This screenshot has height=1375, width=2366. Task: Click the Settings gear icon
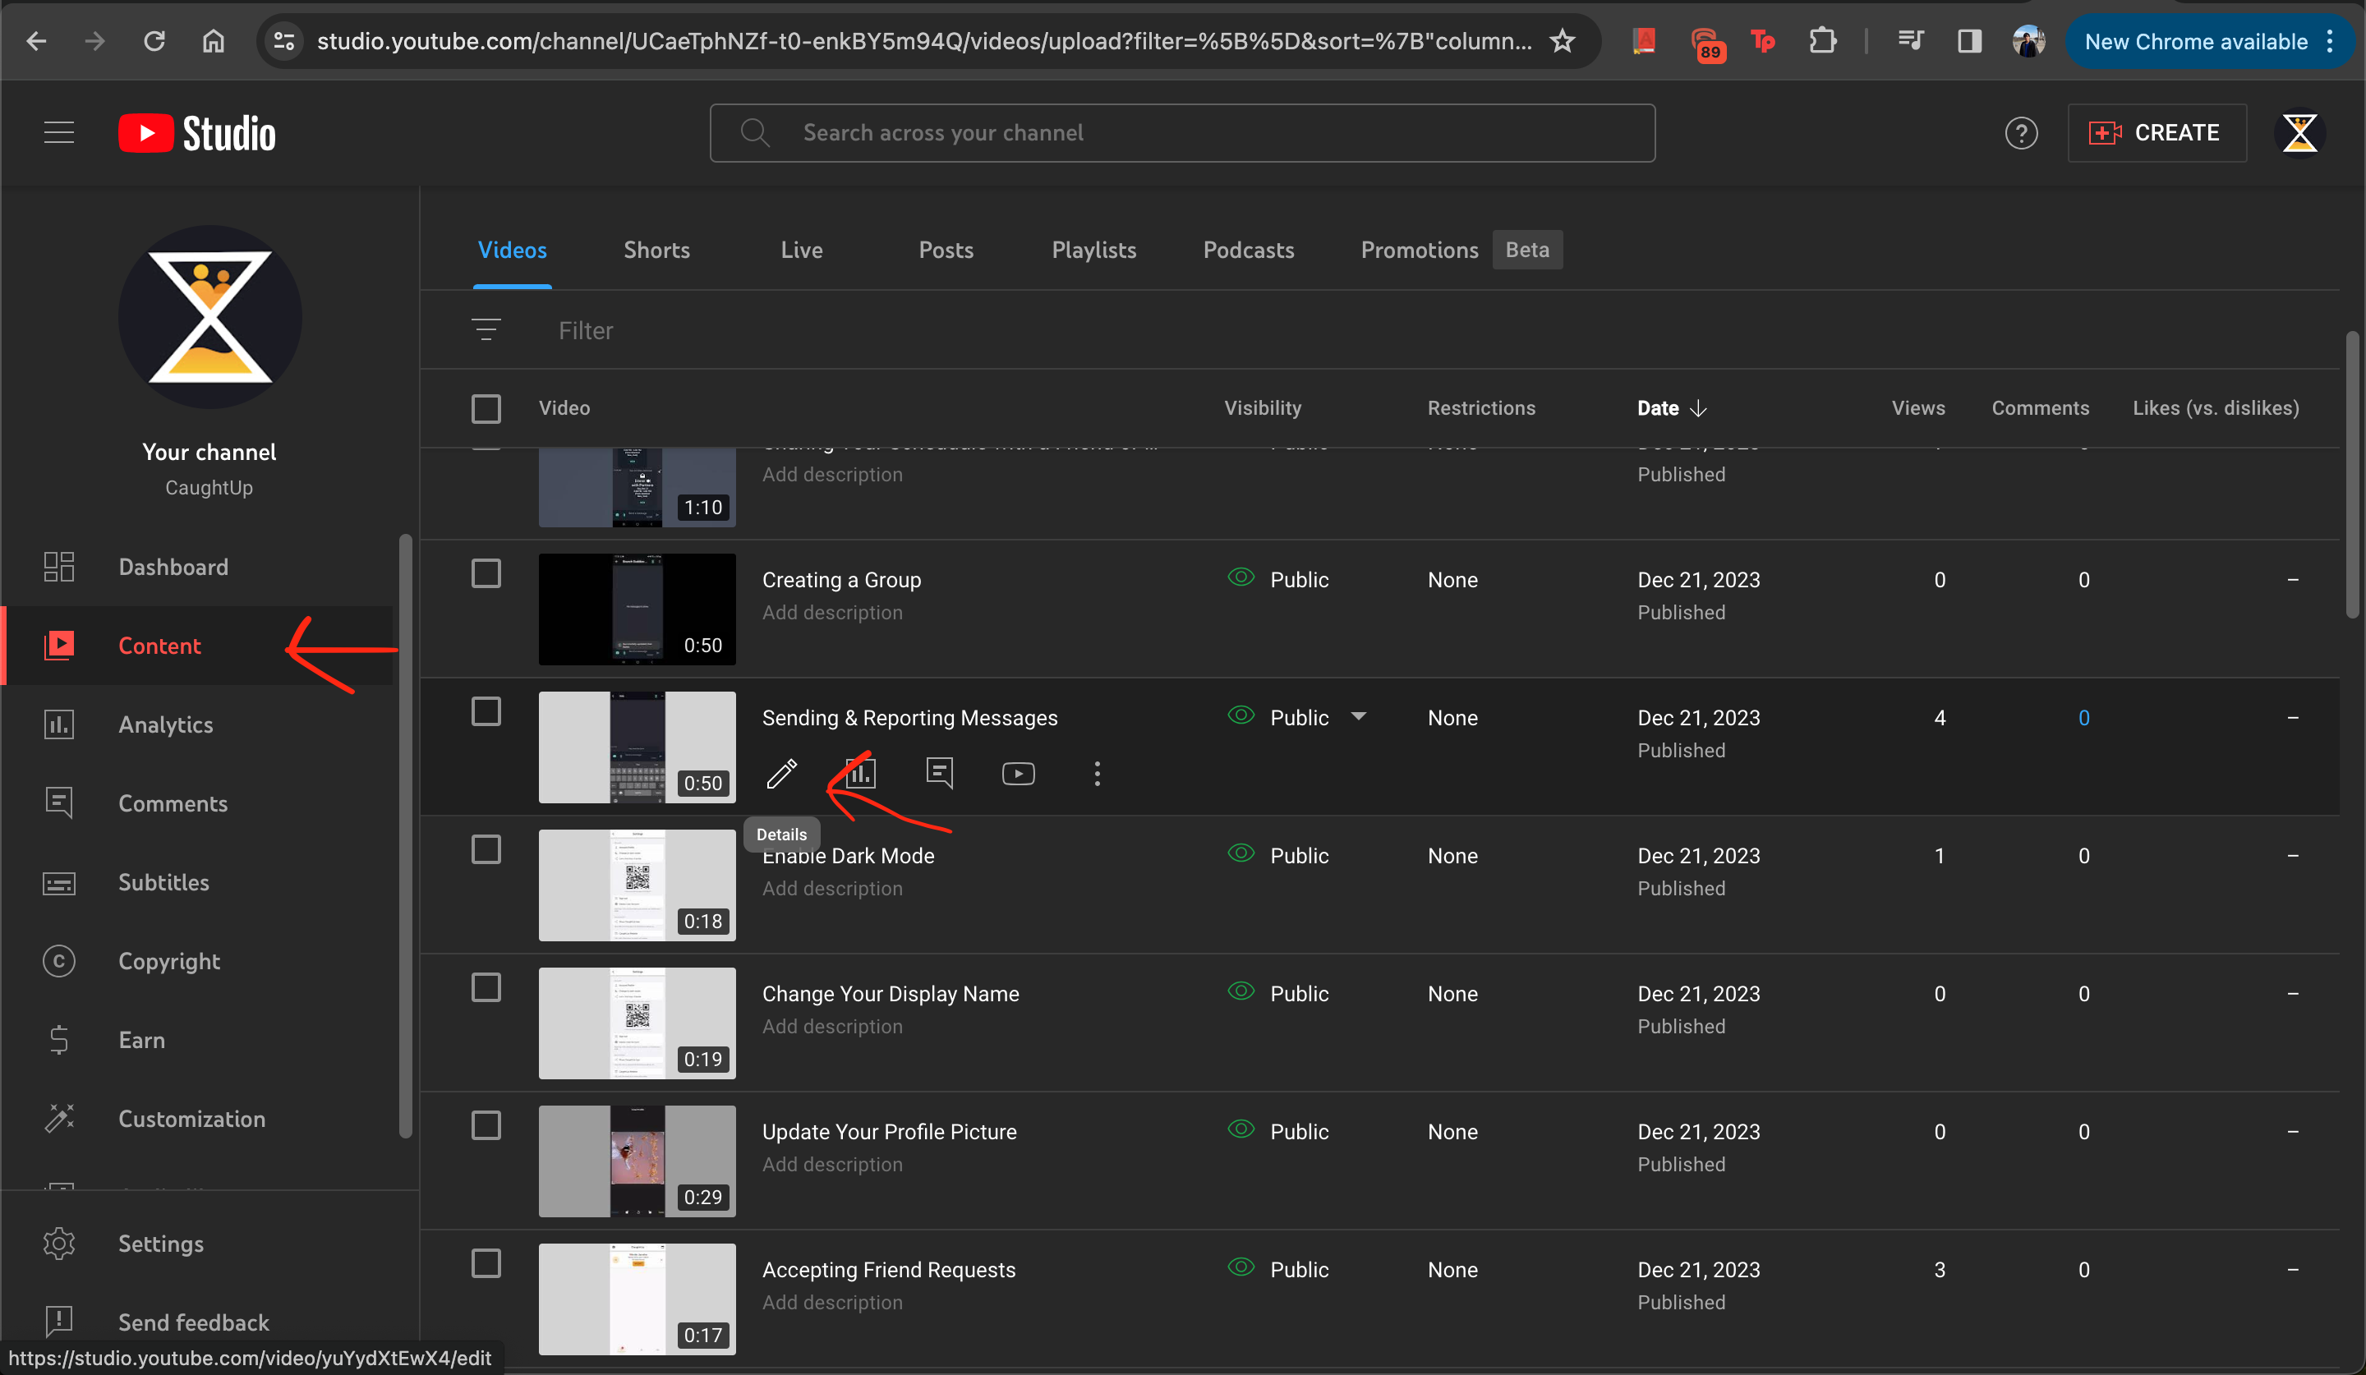pos(59,1244)
